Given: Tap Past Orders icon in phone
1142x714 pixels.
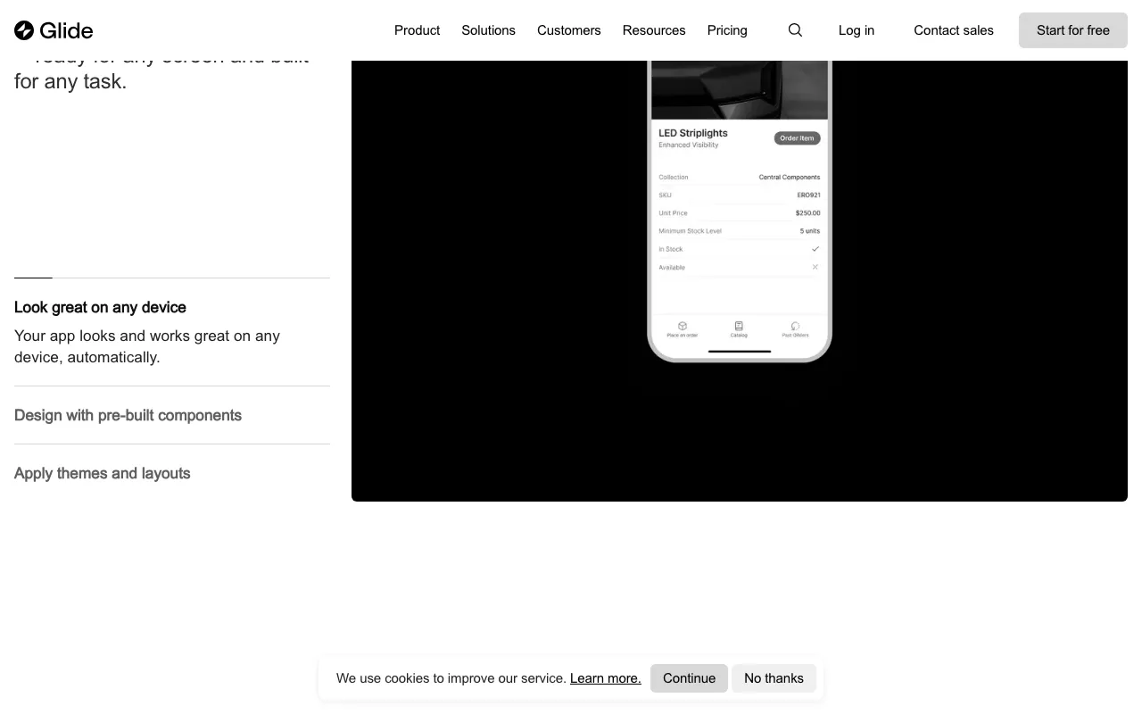Looking at the screenshot, I should [795, 329].
